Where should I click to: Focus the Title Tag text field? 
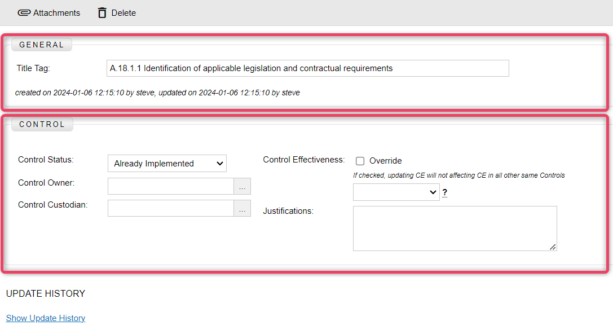point(308,68)
